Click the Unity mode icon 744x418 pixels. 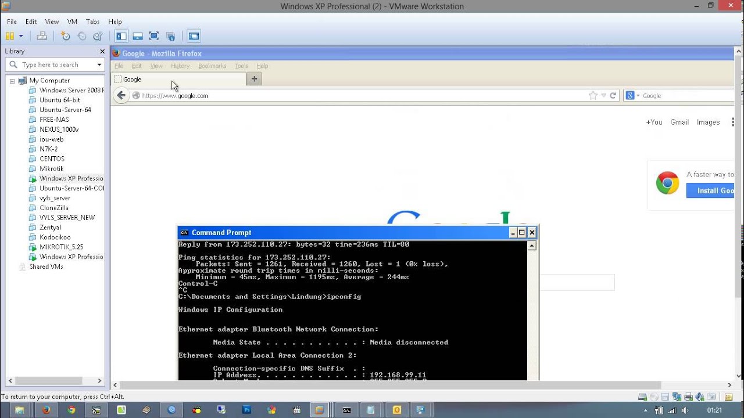point(170,36)
